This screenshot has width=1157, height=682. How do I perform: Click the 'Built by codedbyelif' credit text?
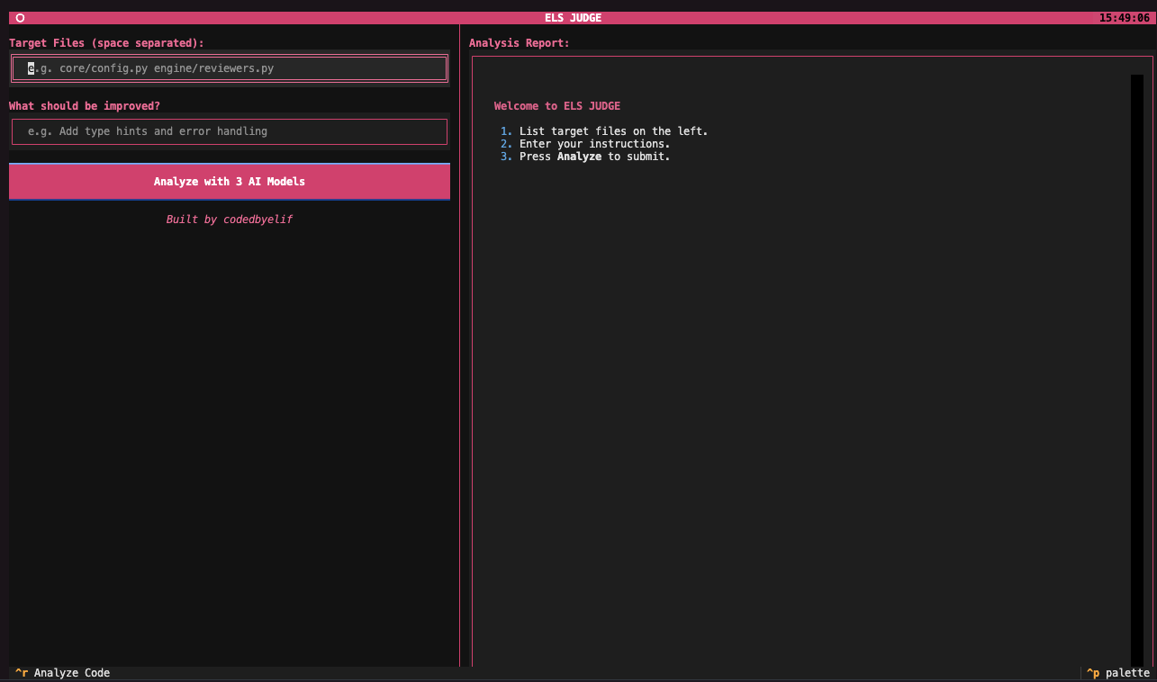230,220
